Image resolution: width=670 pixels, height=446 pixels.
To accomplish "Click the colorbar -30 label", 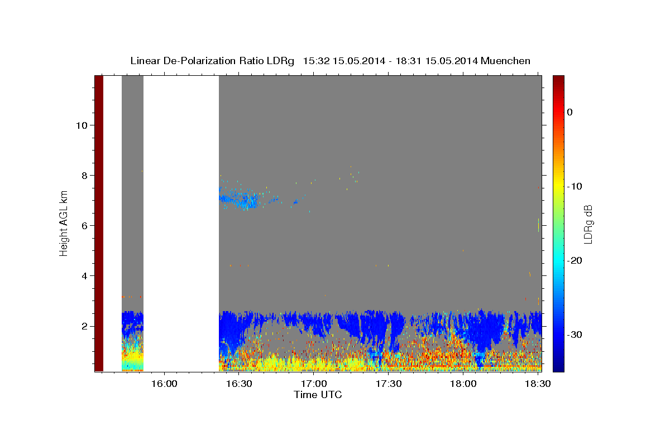I will tap(574, 334).
